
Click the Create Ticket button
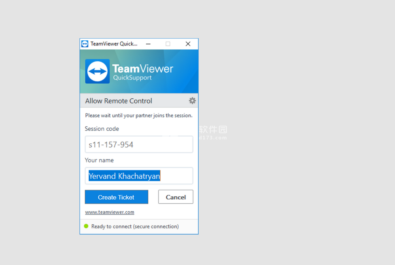pos(116,197)
